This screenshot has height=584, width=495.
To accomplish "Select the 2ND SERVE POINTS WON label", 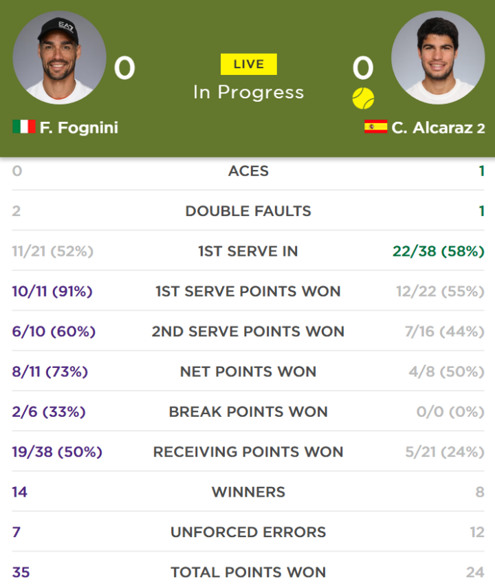I will 248,332.
